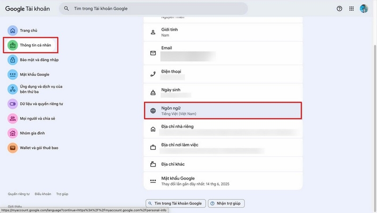
Task: Click the third-party apps connection icon
Action: 13,89
